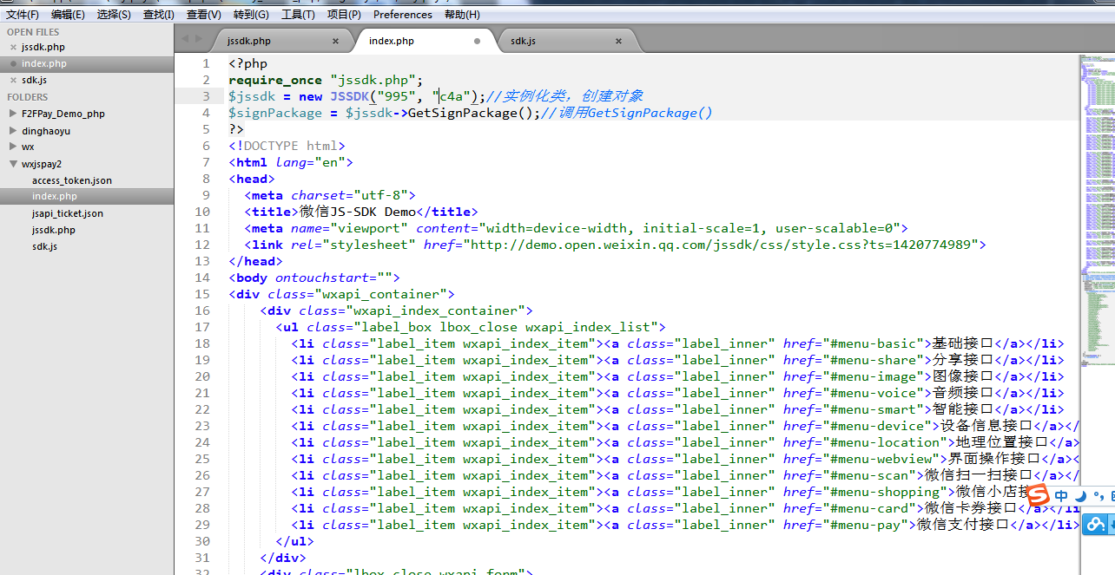The width and height of the screenshot is (1115, 575).
Task: Open the 工具(T) menu
Action: pos(298,15)
